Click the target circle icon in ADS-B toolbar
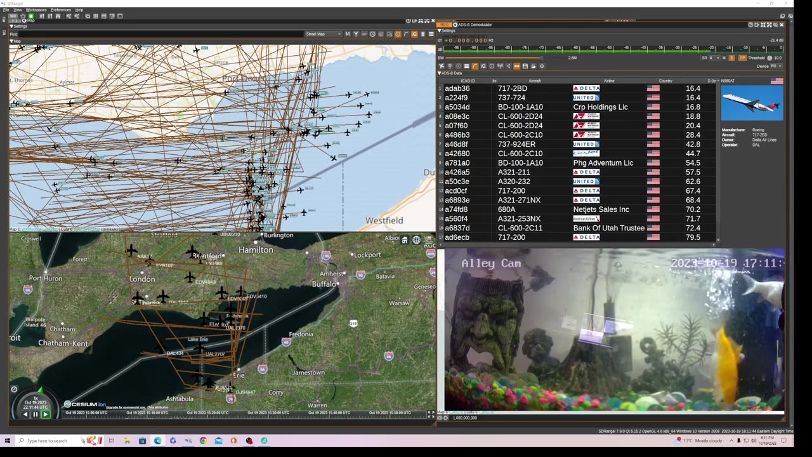Screen dimensions: 812x457 [x=458, y=66]
